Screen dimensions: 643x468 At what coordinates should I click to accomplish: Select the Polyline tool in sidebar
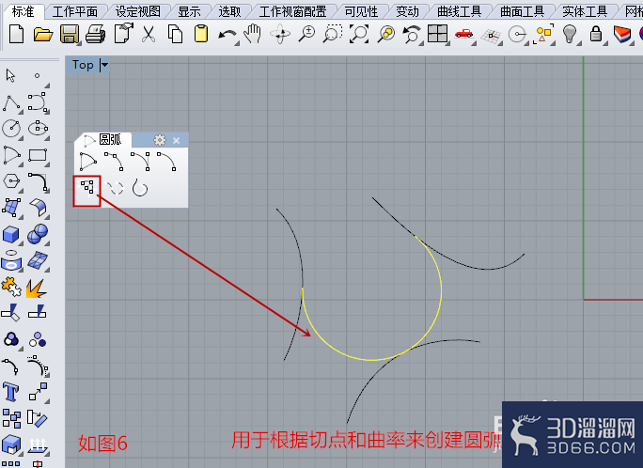pos(12,103)
